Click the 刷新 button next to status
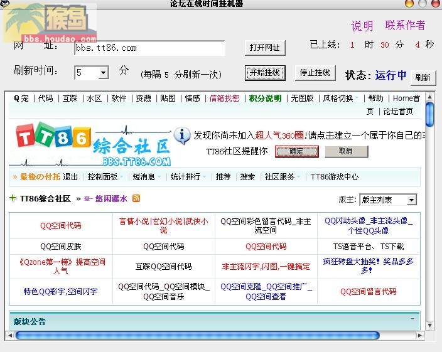 [x=423, y=77]
